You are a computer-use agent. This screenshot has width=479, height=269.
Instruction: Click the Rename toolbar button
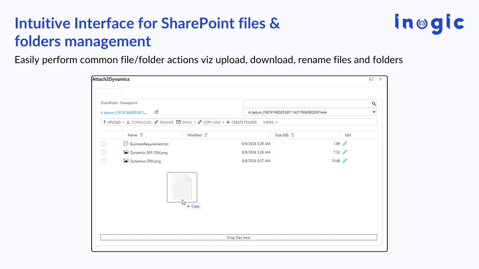164,122
